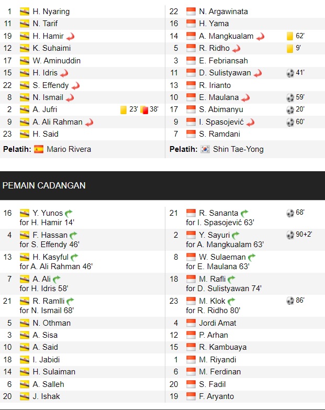Click the green arrow beside M. Klok
325x410 pixels.
231,301
